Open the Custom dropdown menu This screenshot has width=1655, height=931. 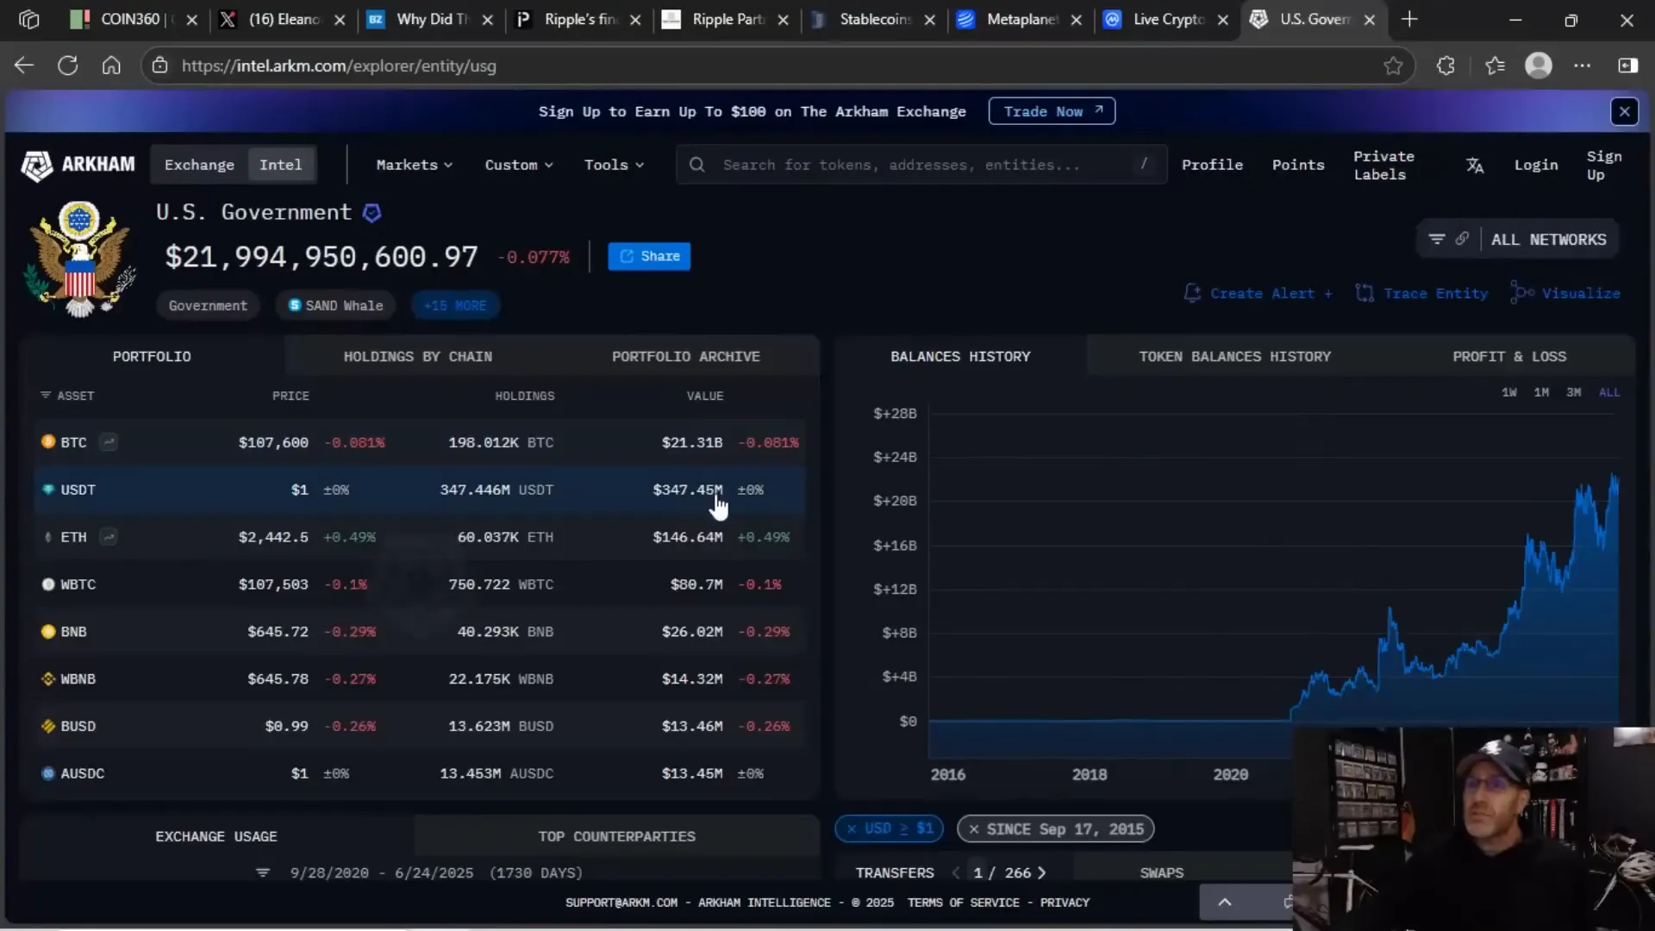519,165
